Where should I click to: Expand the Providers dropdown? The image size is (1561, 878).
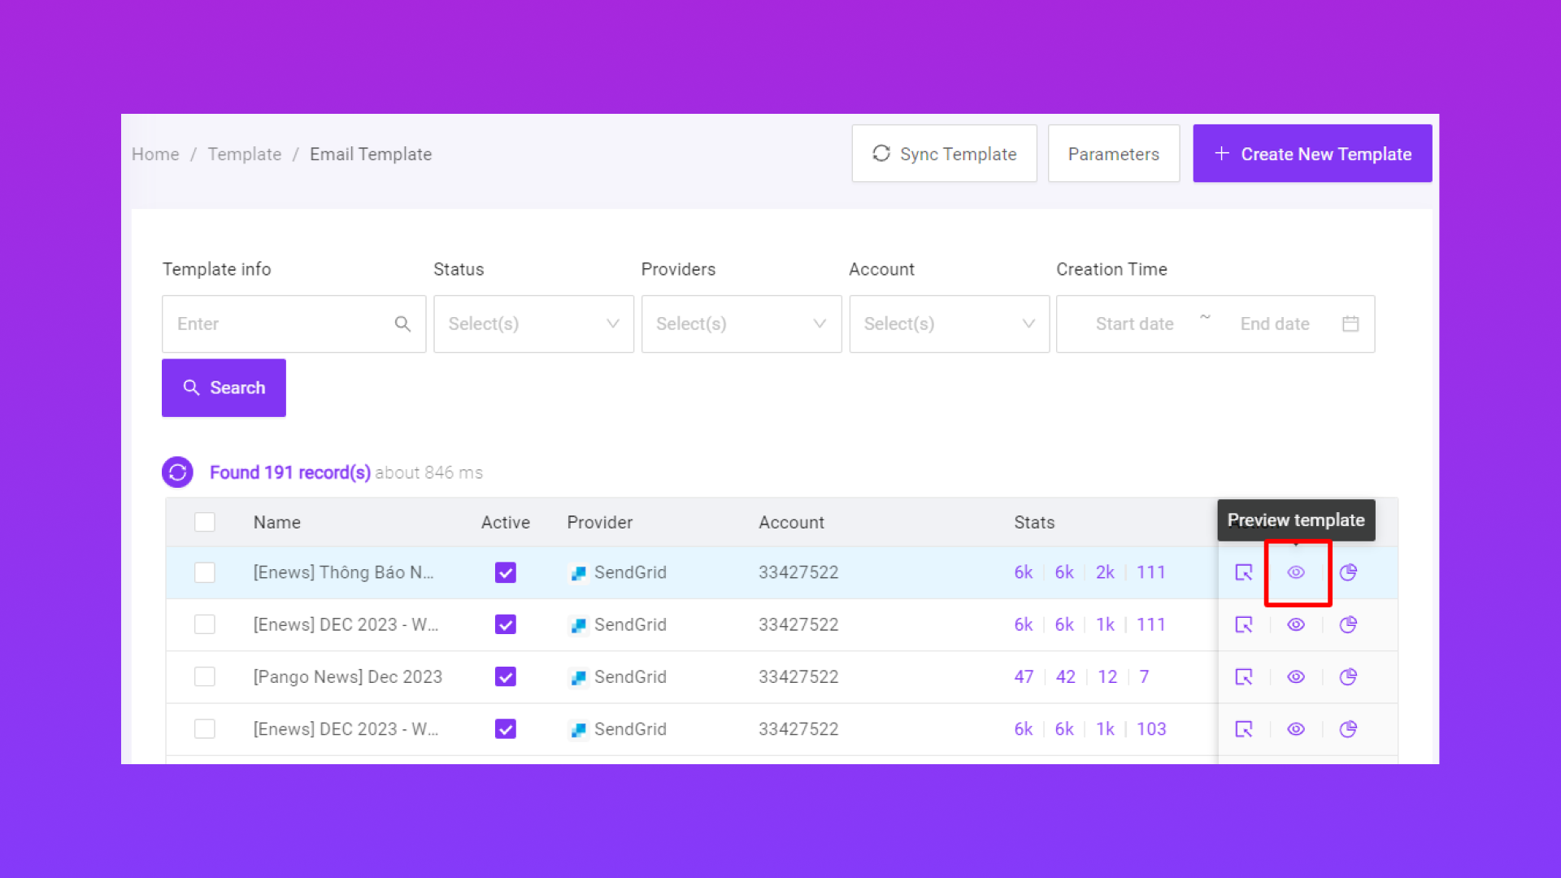click(741, 324)
